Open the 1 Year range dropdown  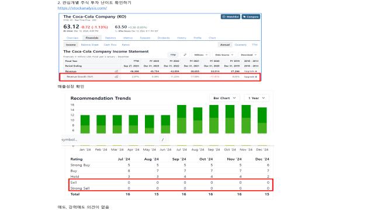click(257, 98)
